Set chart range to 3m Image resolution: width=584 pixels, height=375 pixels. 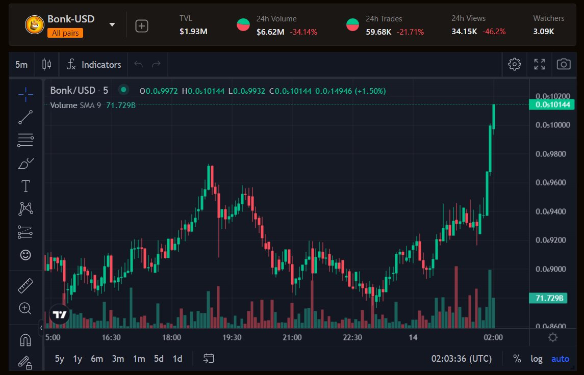click(x=118, y=359)
